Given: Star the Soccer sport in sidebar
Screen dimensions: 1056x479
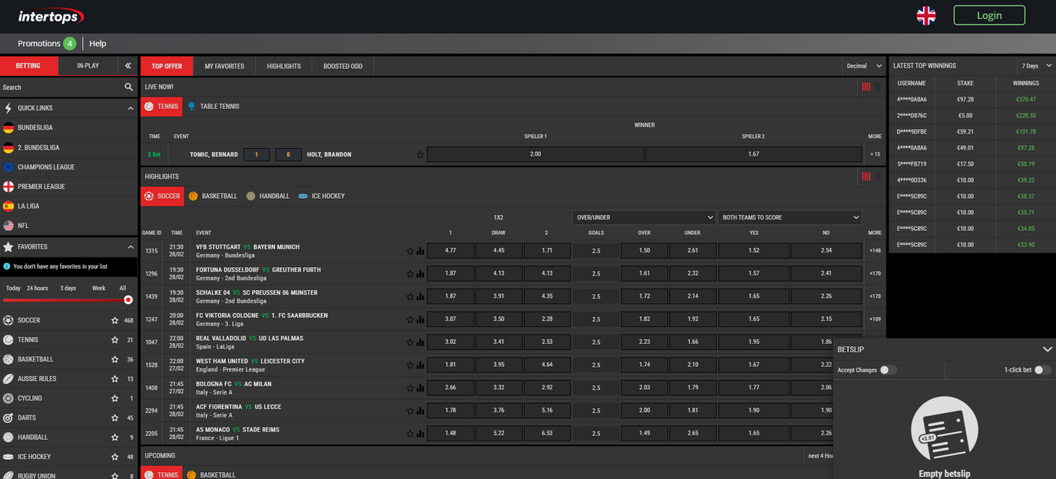Looking at the screenshot, I should 114,320.
